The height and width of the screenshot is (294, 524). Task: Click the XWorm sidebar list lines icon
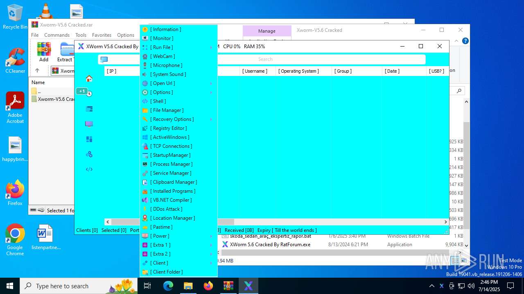89,109
